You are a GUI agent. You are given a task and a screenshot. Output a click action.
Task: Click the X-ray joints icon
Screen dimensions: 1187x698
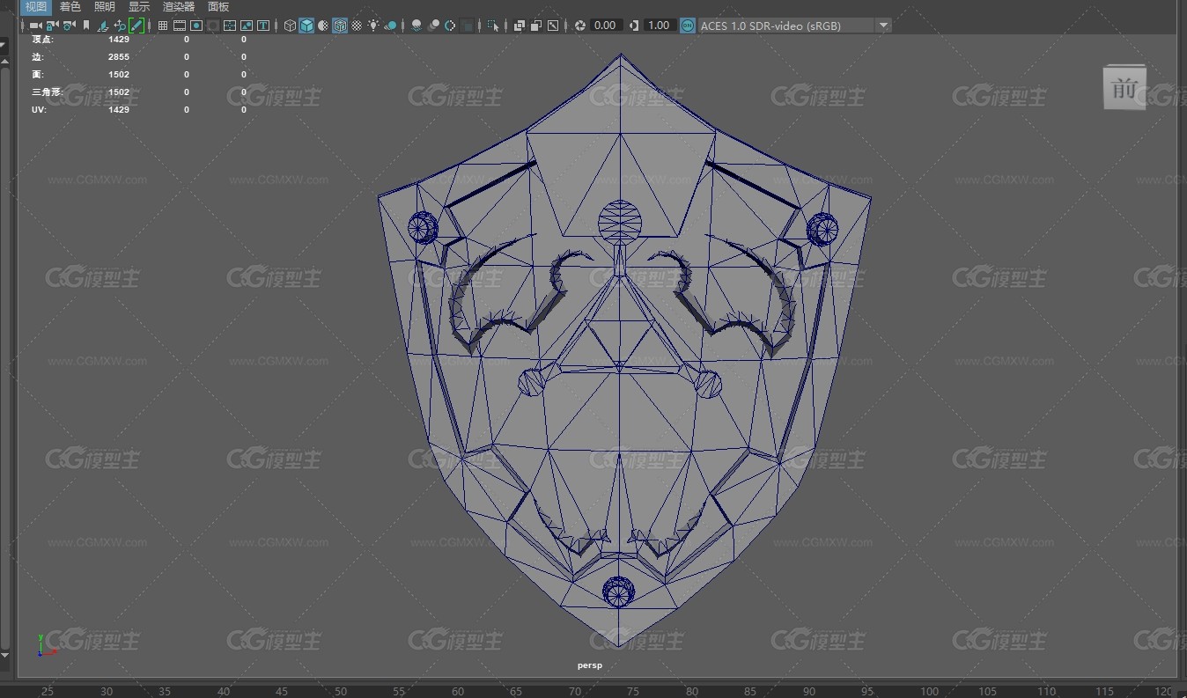(x=553, y=26)
